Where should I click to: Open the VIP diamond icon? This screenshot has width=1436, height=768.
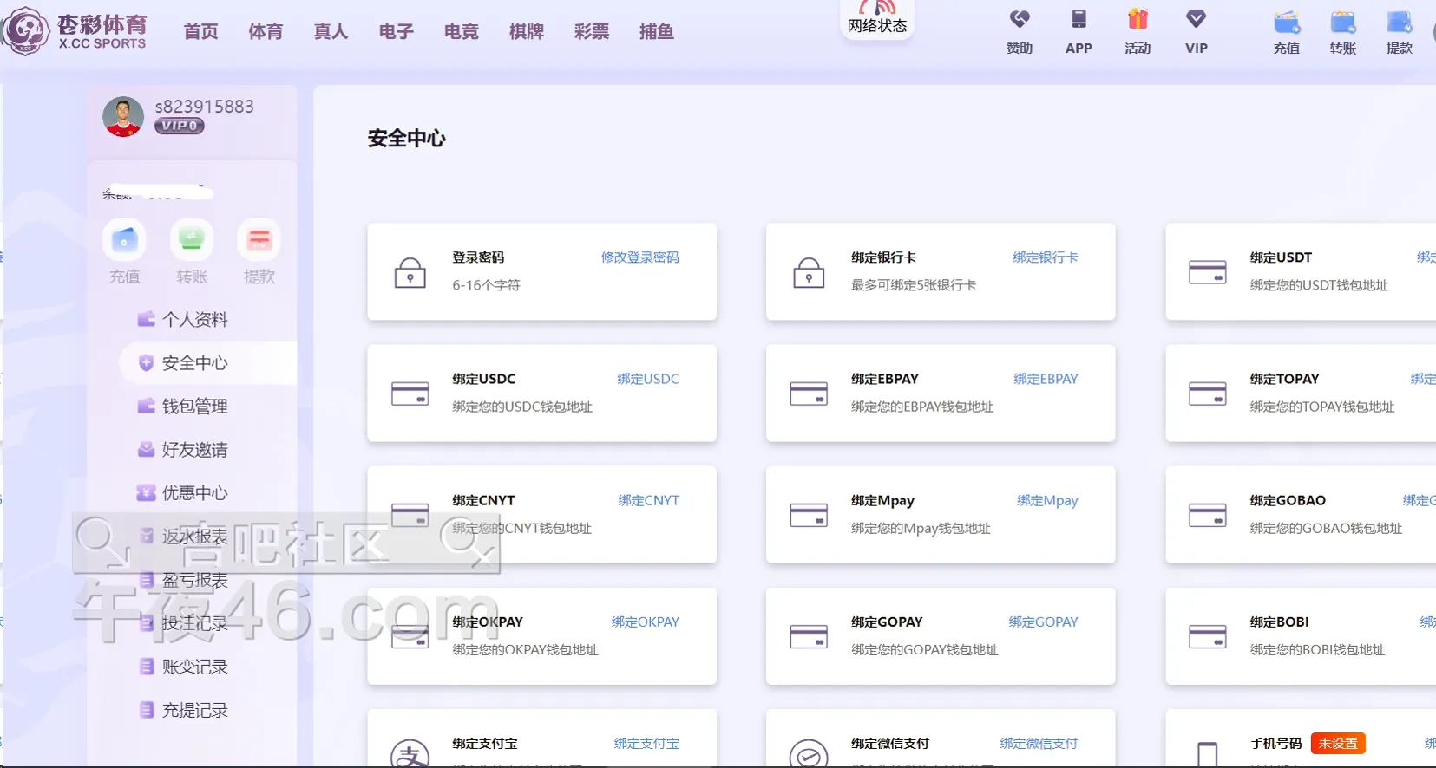[x=1196, y=20]
